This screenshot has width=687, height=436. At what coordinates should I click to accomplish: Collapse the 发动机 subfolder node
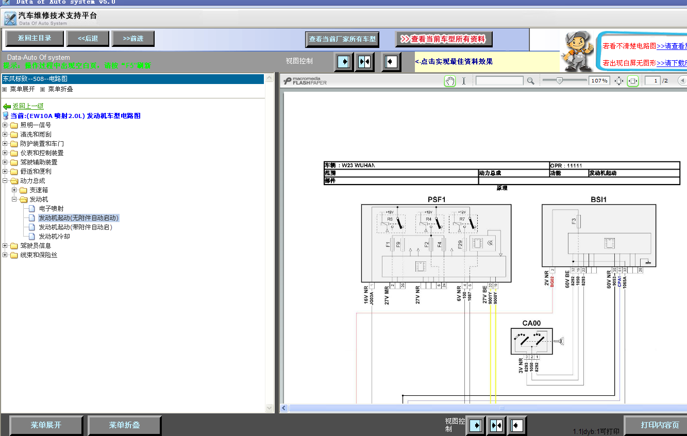[14, 199]
